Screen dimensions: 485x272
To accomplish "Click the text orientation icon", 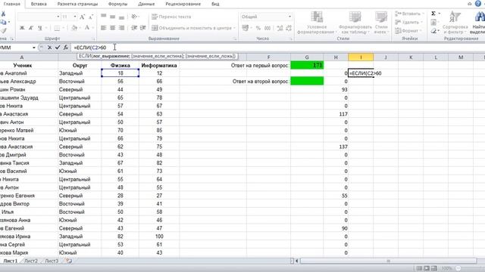I will [x=134, y=17].
